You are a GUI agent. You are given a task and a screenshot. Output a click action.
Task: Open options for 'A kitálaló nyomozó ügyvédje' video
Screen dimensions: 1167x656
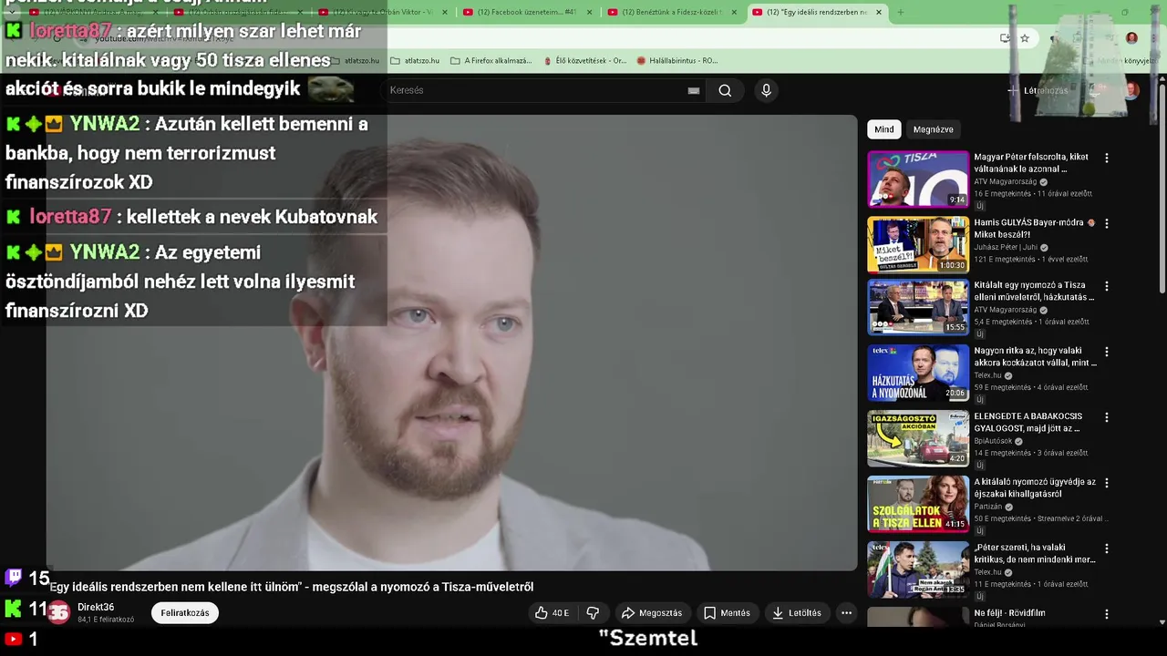coord(1107,483)
